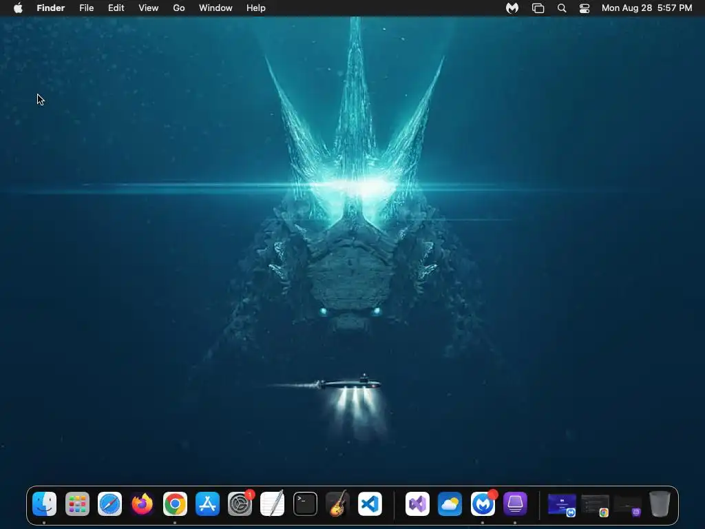Open Finder from the Dock
This screenshot has height=529, width=705.
[45, 504]
